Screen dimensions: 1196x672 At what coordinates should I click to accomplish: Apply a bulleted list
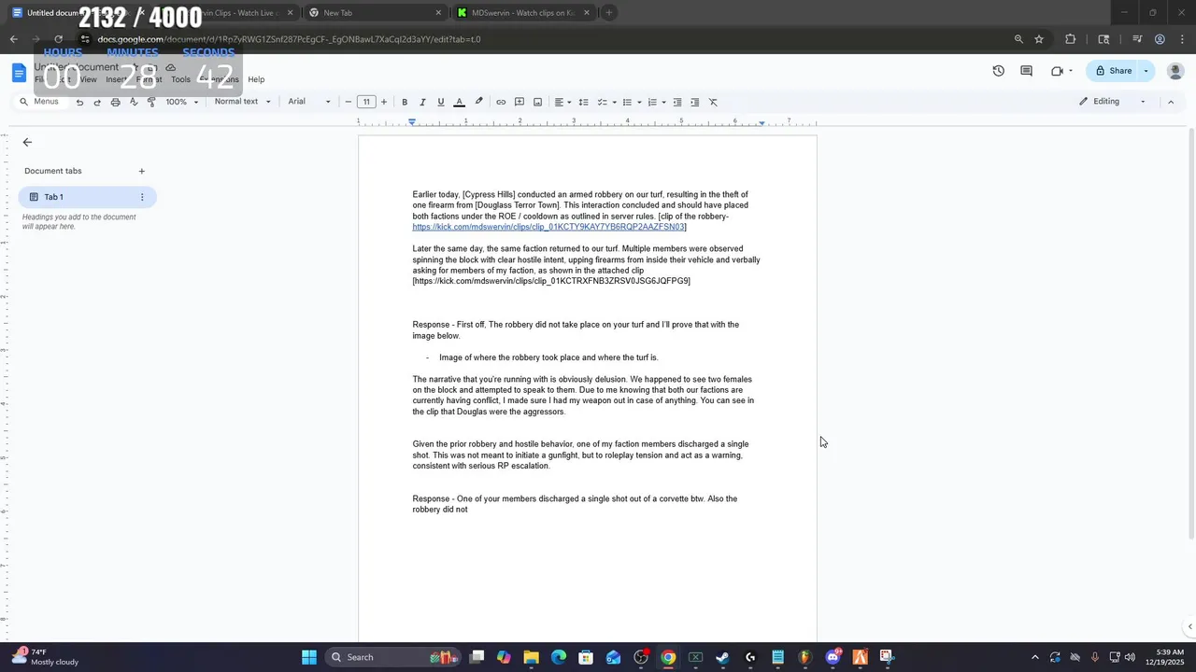[627, 102]
